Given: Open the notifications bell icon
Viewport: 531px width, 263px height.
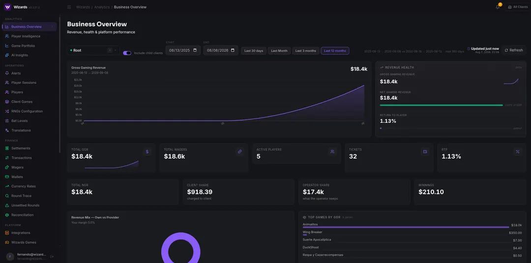Looking at the screenshot, I should 498,7.
